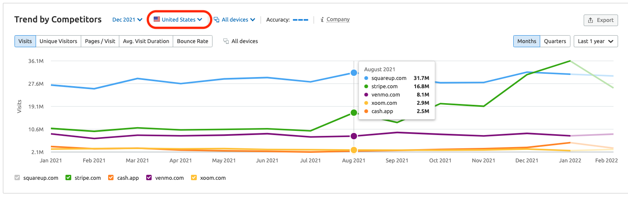The height and width of the screenshot is (198, 628).
Task: Toggle squareup.com legend checkbox
Action: coord(17,178)
